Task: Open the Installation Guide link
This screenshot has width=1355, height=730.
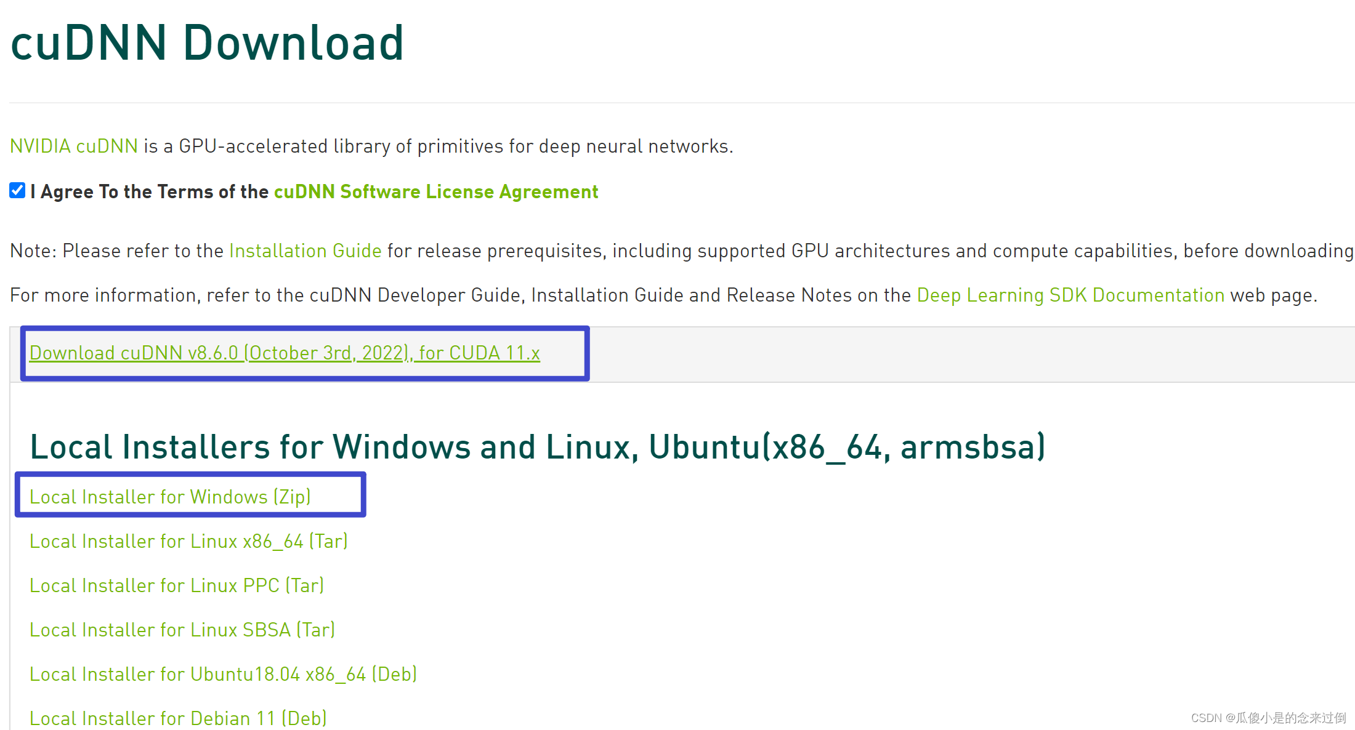Action: [304, 251]
